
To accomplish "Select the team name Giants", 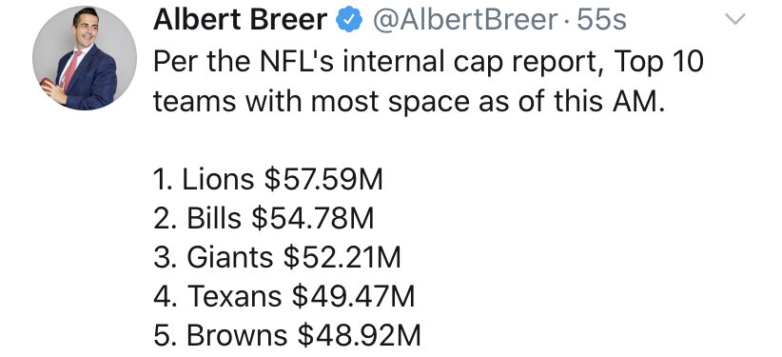I will [230, 258].
